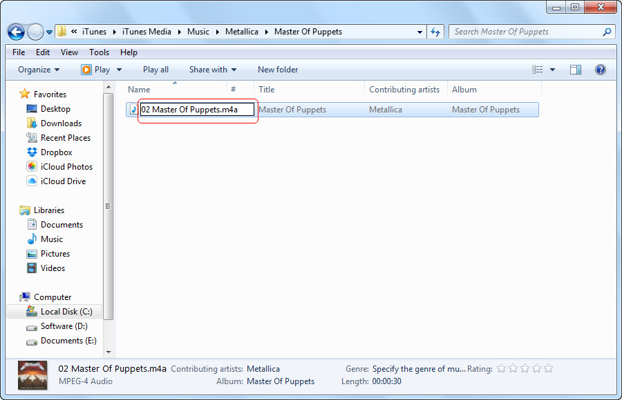Image resolution: width=622 pixels, height=400 pixels.
Task: Expand the arrow after Metallica breadcrumb
Action: [267, 32]
